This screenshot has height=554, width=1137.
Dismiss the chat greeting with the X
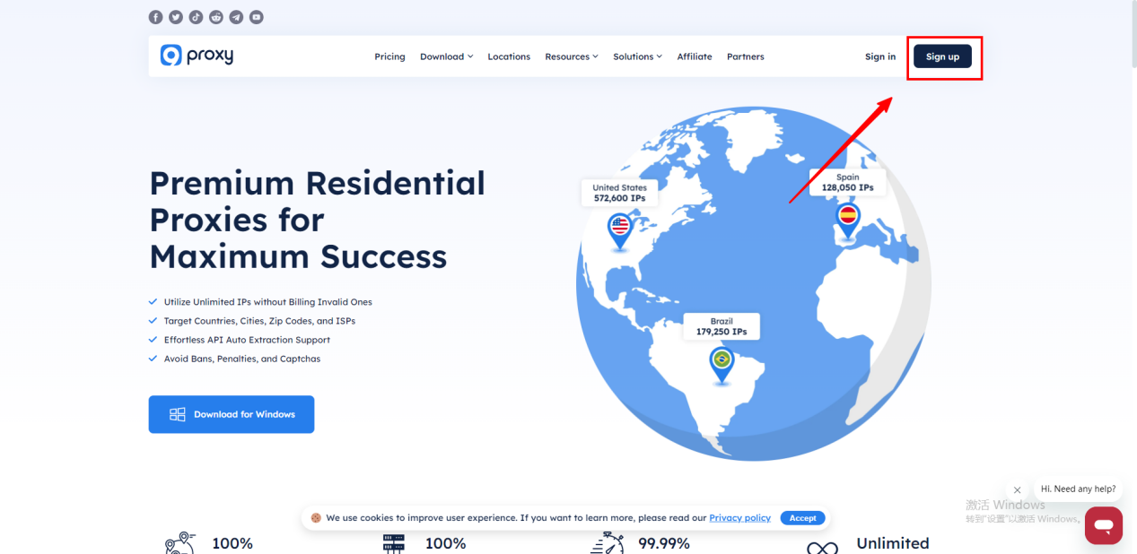[1017, 490]
